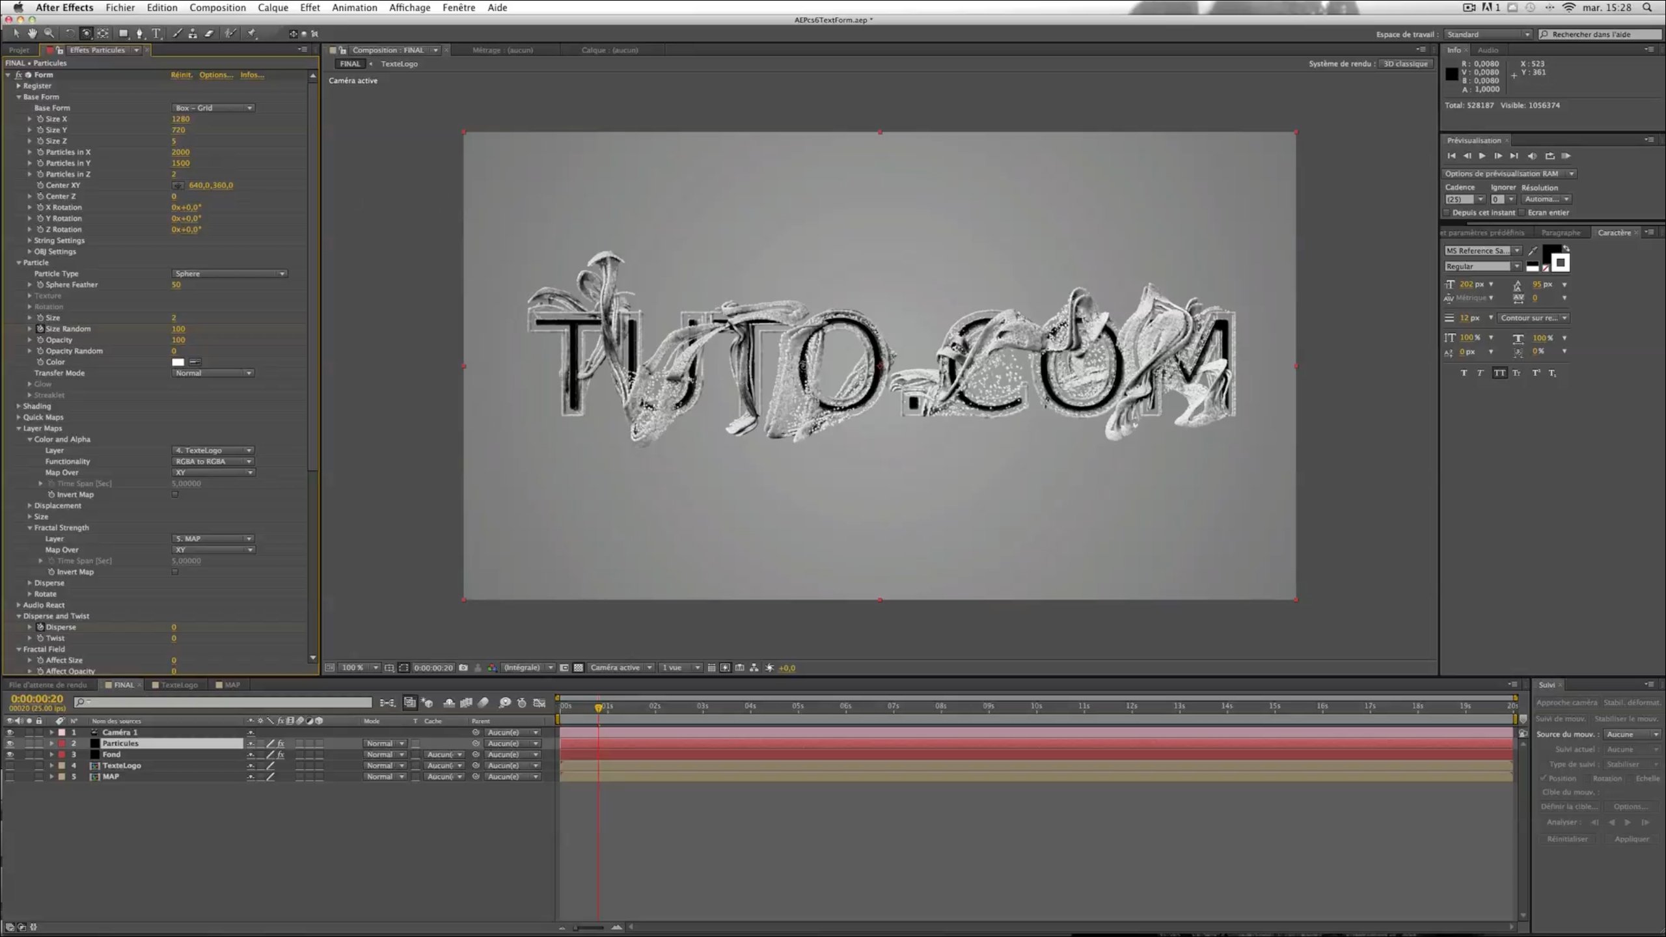
Task: Click snapshot camera icon in viewer footer
Action: [463, 668]
